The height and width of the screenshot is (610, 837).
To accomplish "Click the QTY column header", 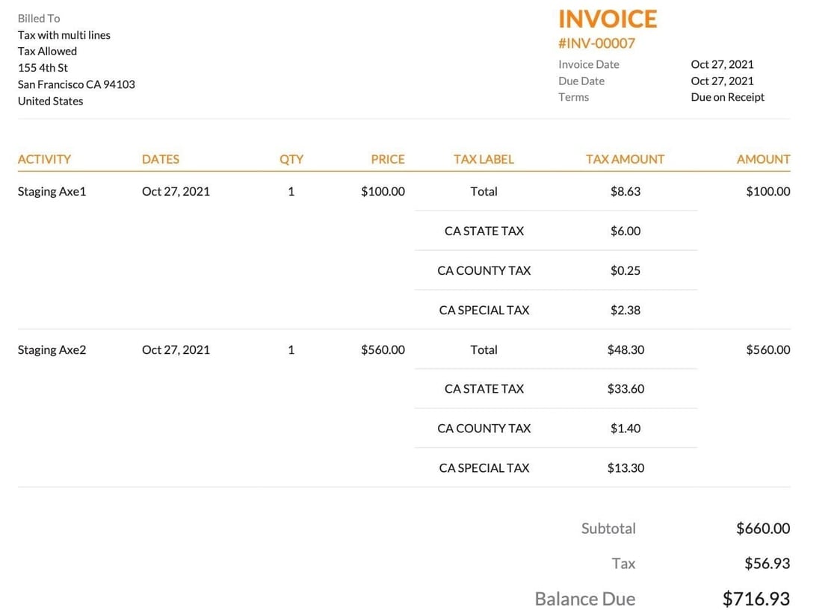I will [x=291, y=159].
